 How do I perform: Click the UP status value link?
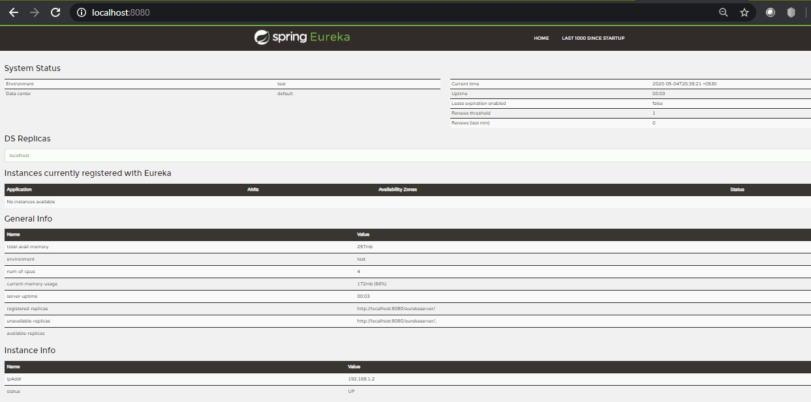tap(350, 391)
